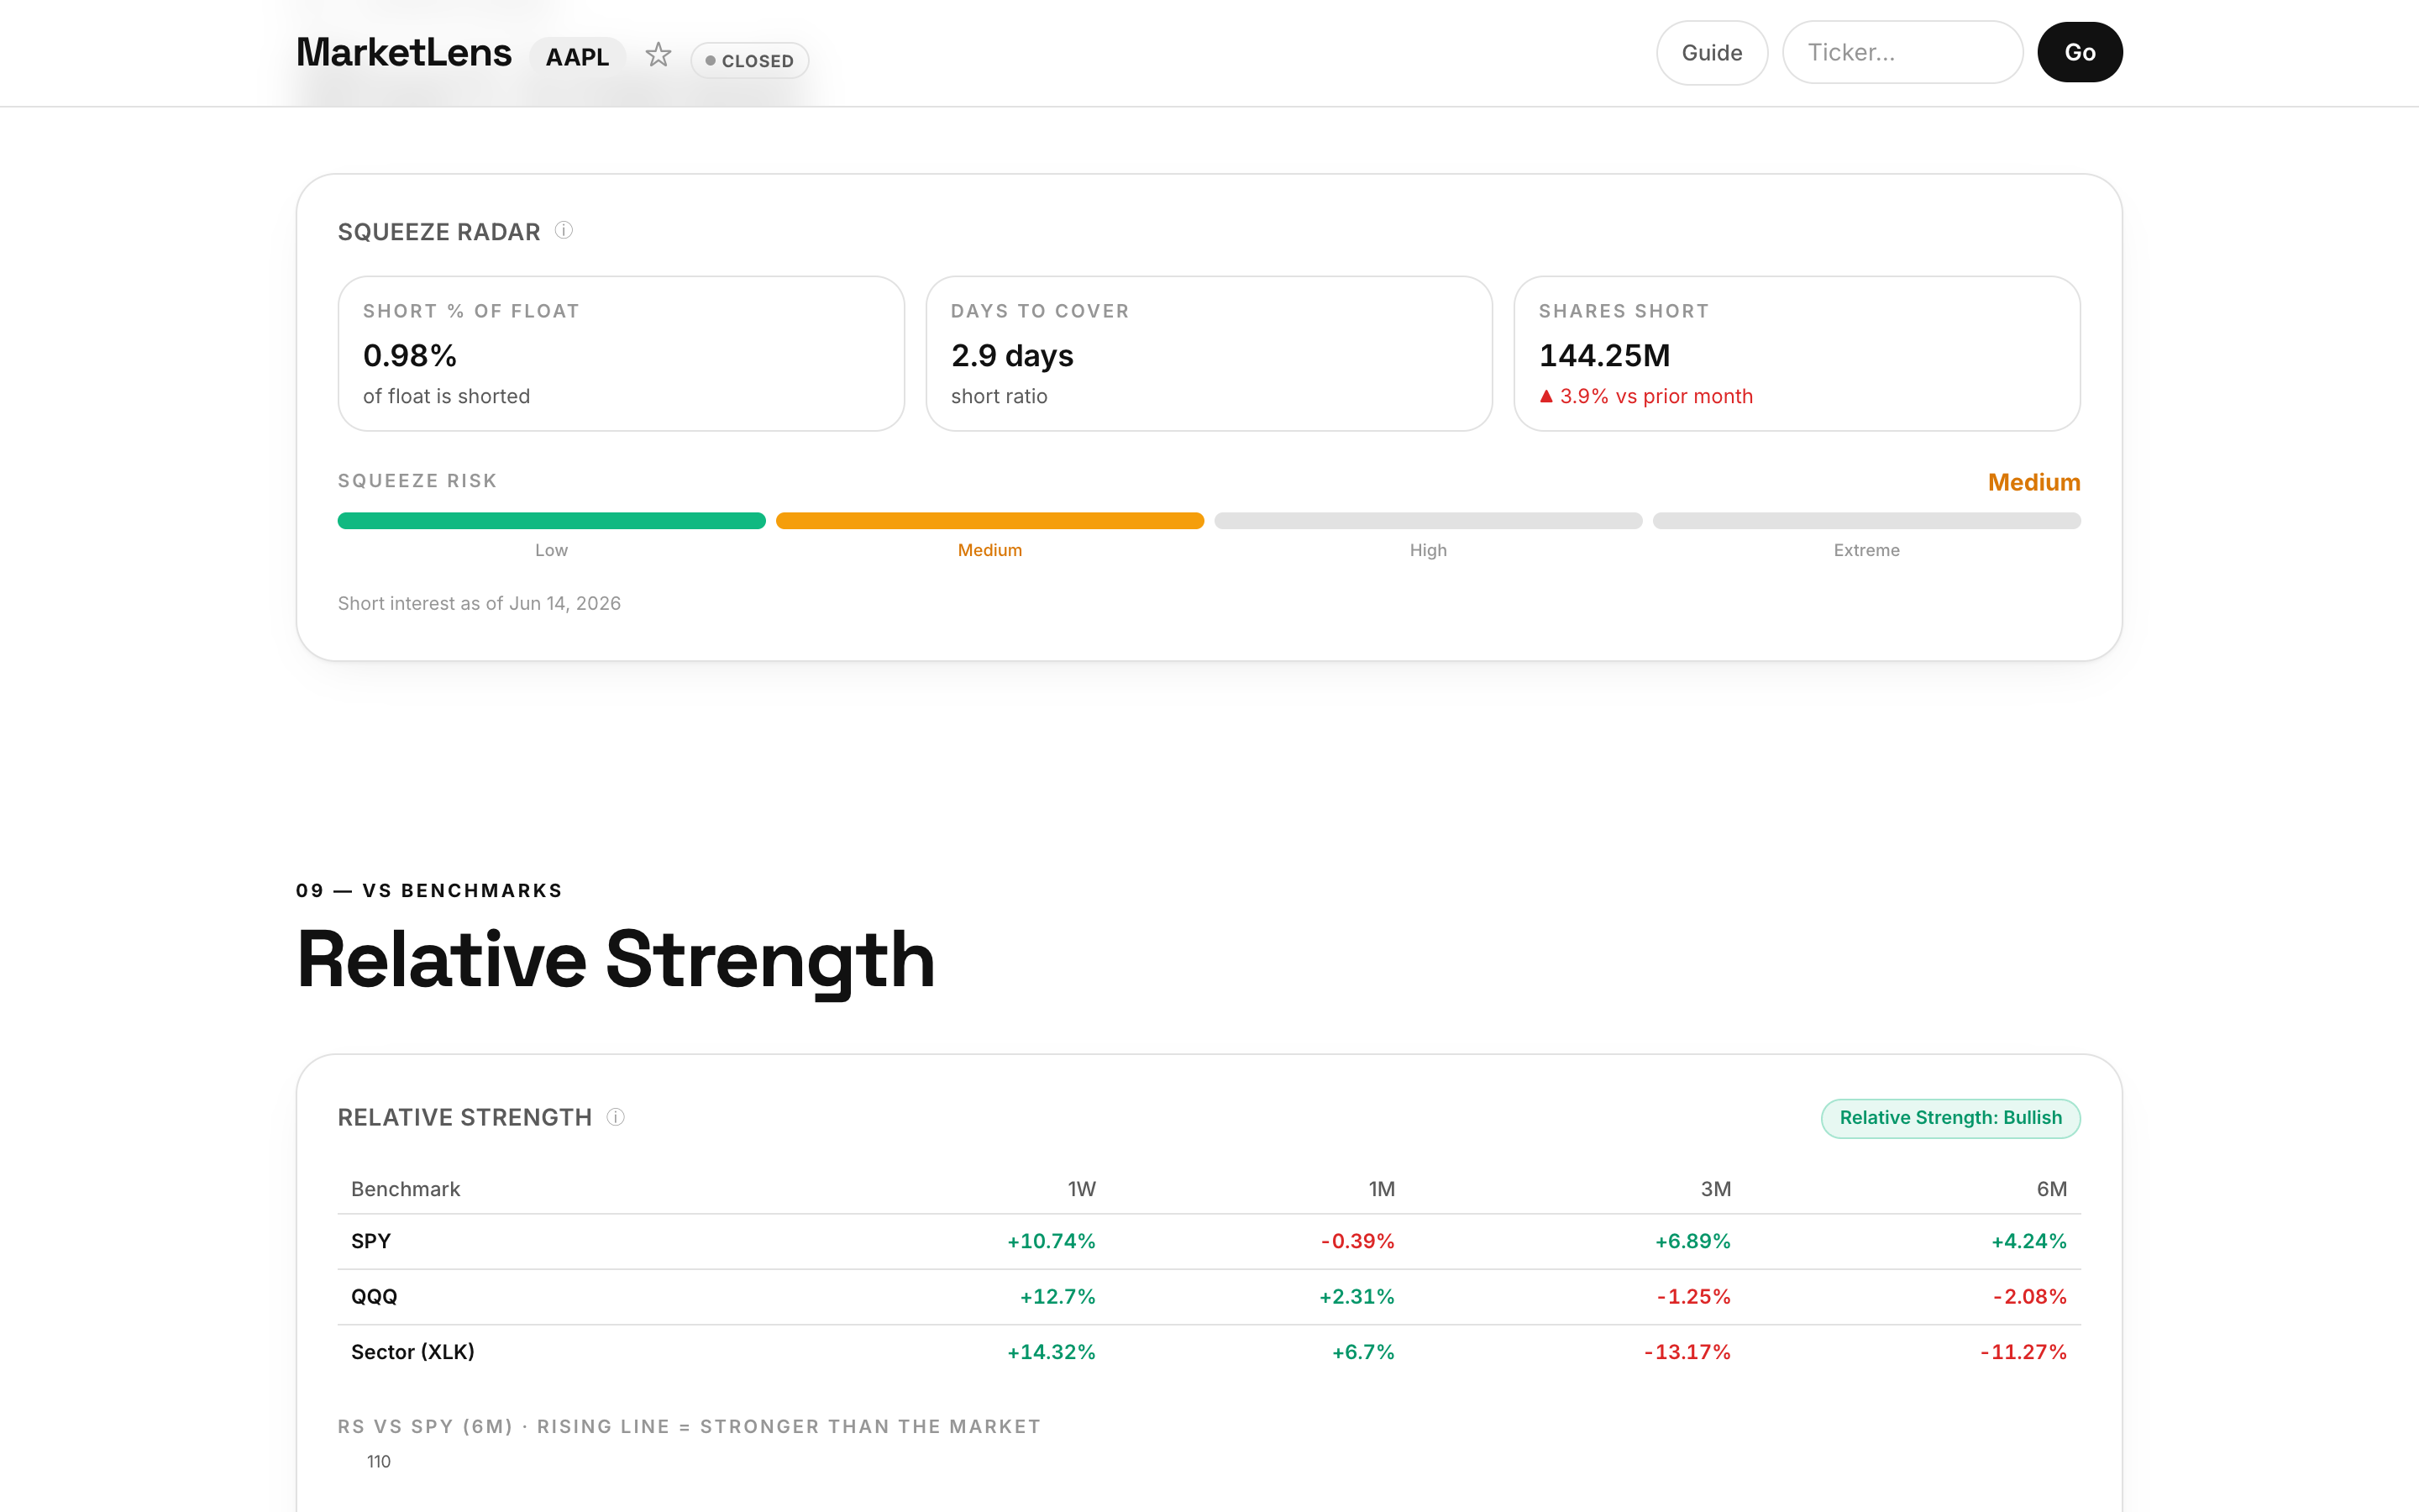Click XLK 1W value +14.32%
This screenshot has height=1512, width=2419.
[1051, 1352]
